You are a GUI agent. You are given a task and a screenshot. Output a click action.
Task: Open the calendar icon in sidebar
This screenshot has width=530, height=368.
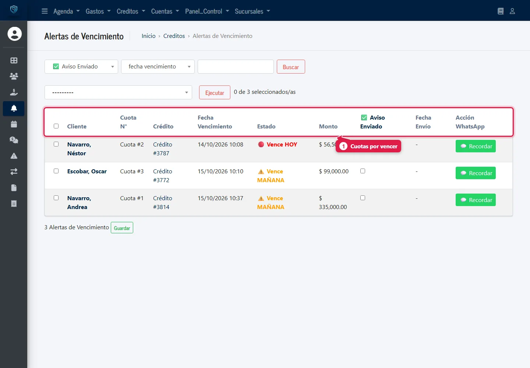point(14,124)
